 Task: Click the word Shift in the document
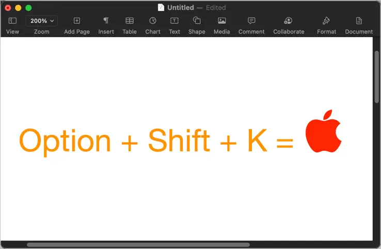(x=179, y=140)
